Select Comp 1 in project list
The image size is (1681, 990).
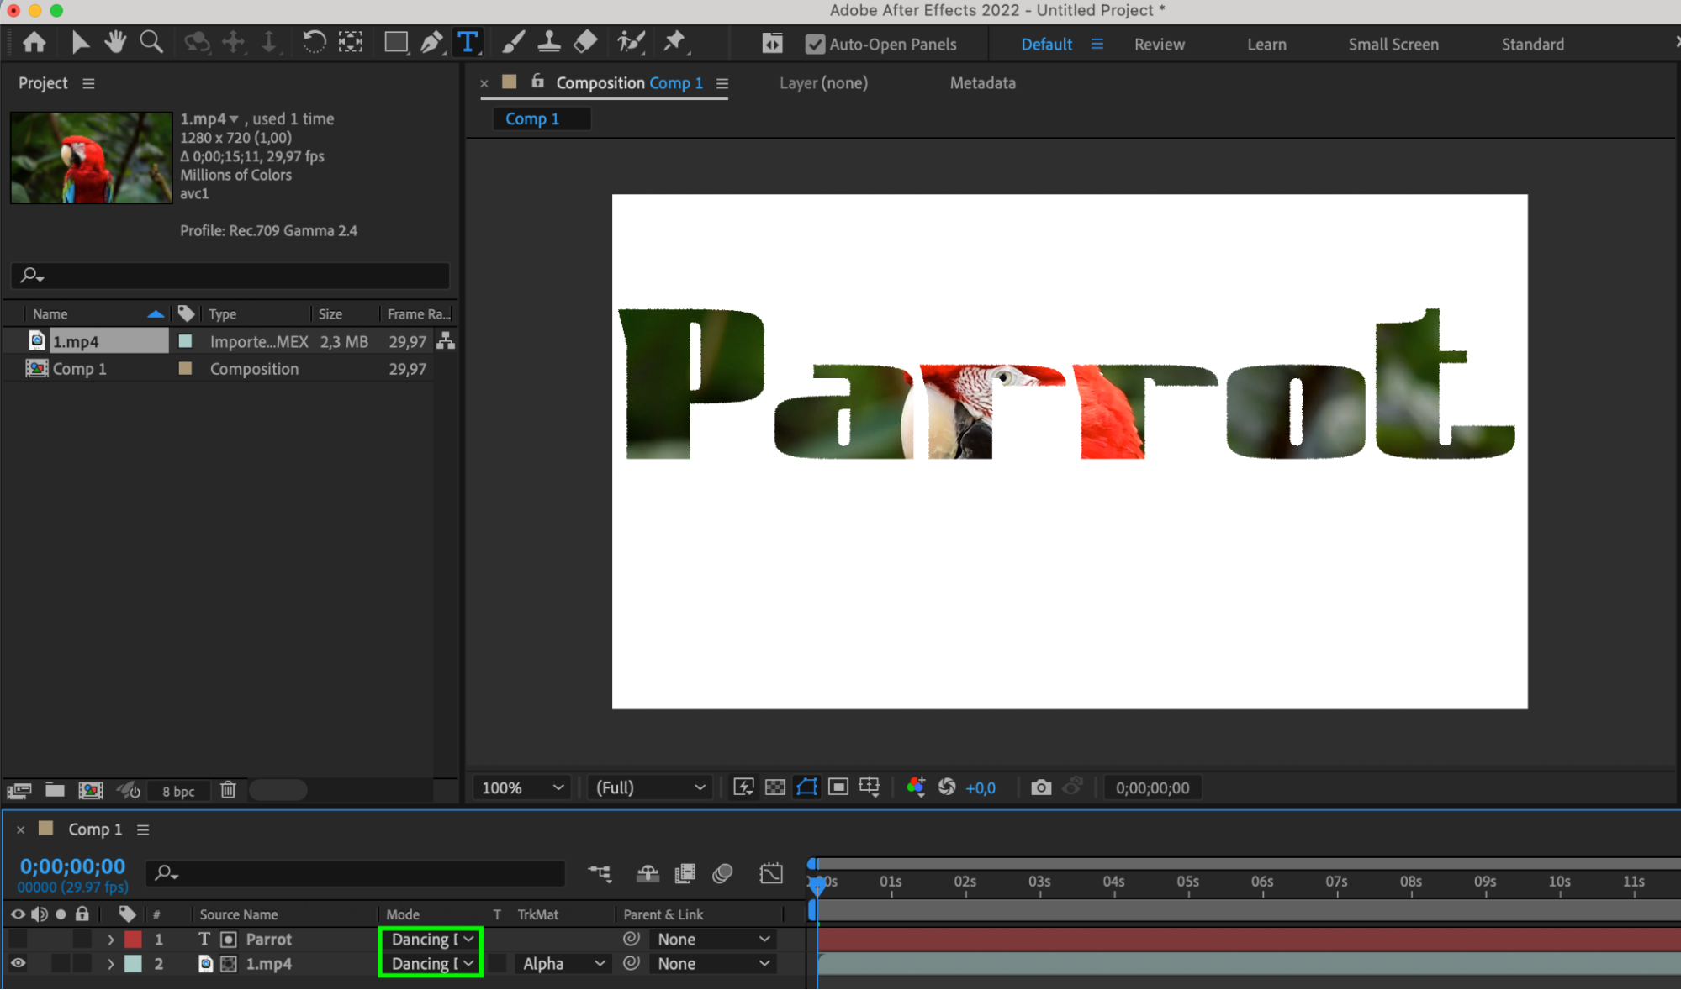point(79,369)
